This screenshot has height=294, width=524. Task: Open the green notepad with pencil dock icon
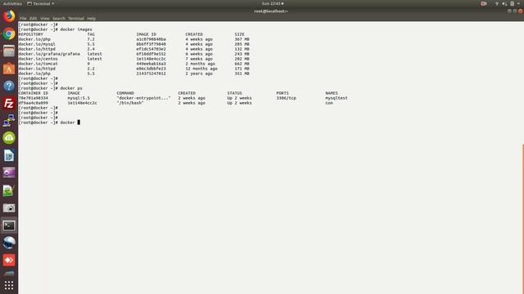coord(9,190)
